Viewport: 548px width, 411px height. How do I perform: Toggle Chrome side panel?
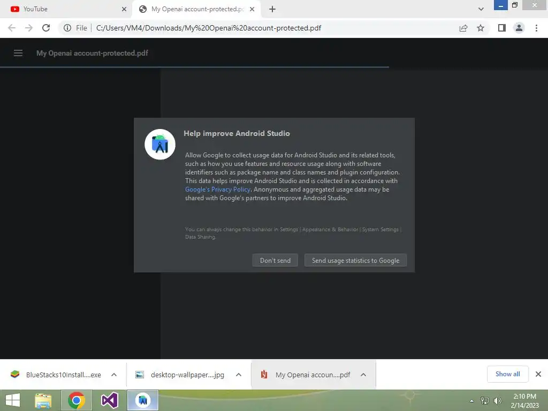[x=502, y=28]
